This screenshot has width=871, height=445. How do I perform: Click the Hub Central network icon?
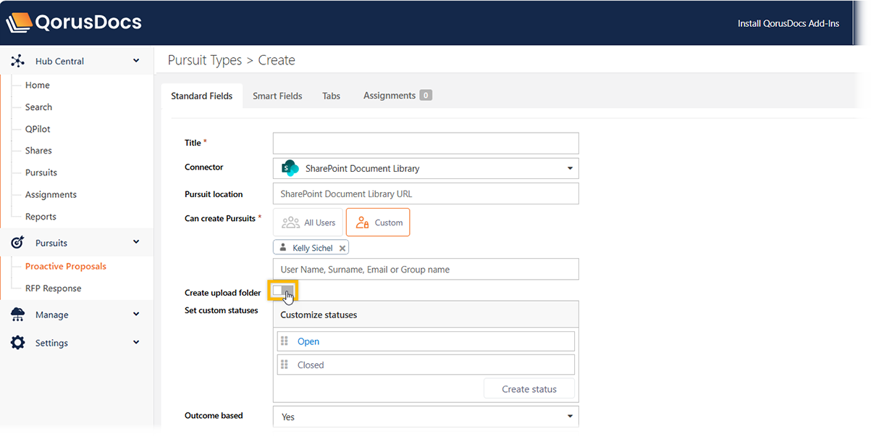[18, 62]
